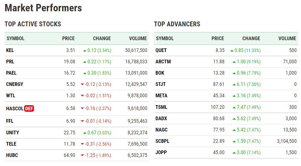Select the HASCOL stock symbol

[15, 108]
